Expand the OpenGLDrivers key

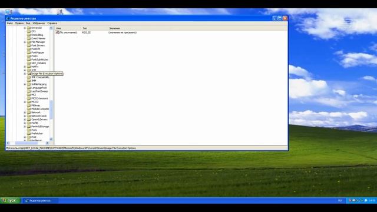25,120
